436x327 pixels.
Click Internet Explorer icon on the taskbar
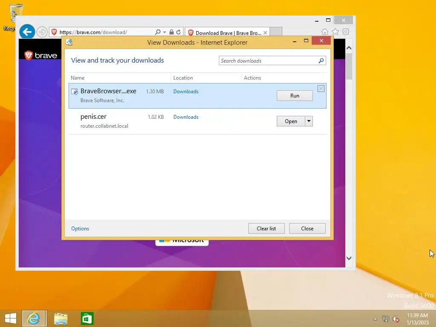pyautogui.click(x=34, y=318)
